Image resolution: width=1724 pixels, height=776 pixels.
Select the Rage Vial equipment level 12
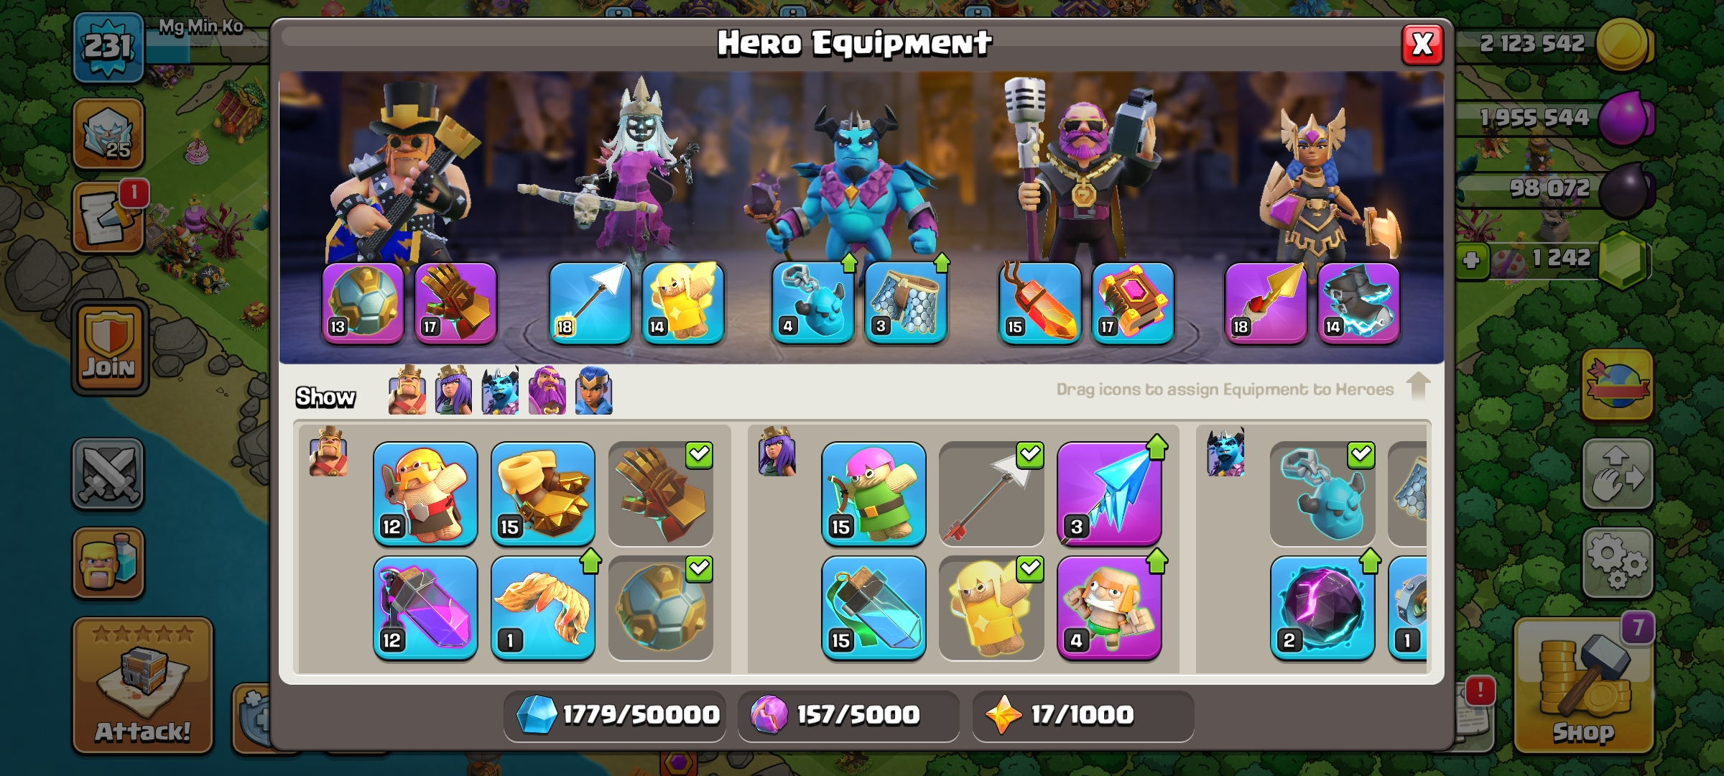tap(425, 608)
